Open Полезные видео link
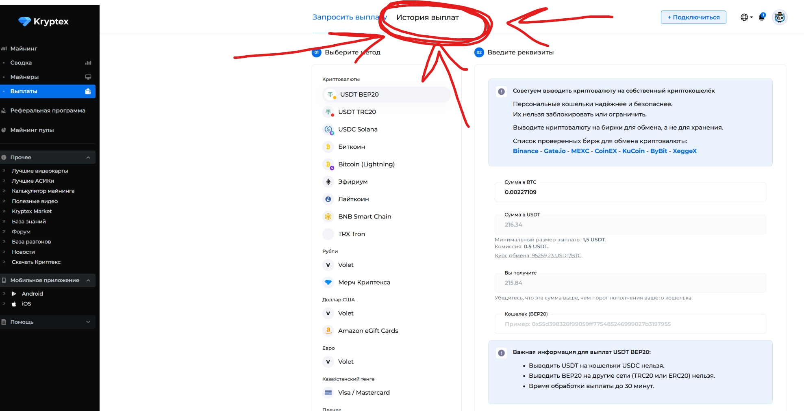The height and width of the screenshot is (411, 804). pos(35,201)
